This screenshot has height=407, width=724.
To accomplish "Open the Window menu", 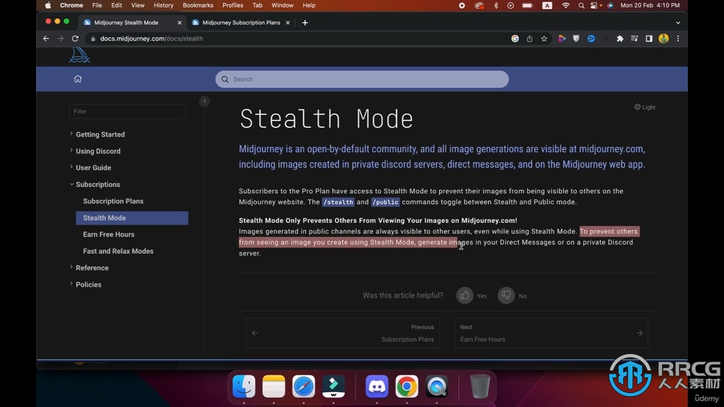I will click(x=282, y=5).
